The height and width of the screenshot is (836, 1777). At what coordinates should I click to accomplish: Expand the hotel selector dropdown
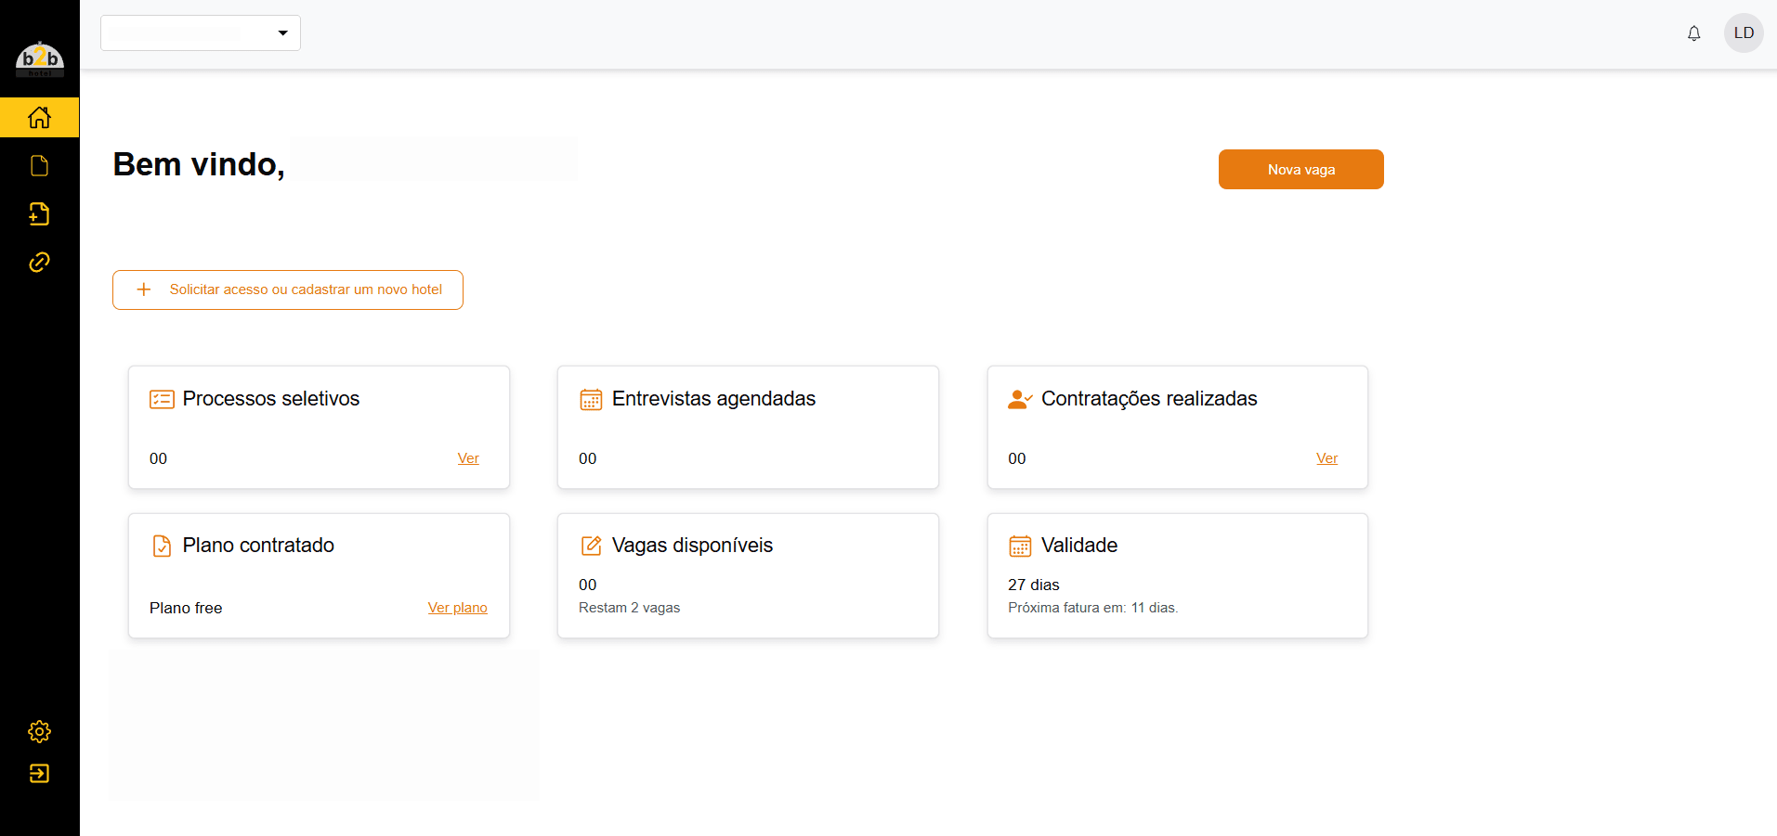(201, 32)
